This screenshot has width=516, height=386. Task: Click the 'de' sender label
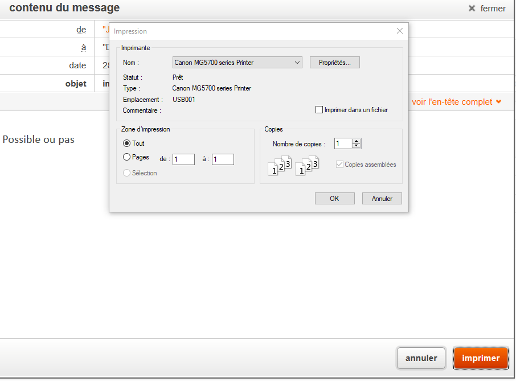point(81,30)
